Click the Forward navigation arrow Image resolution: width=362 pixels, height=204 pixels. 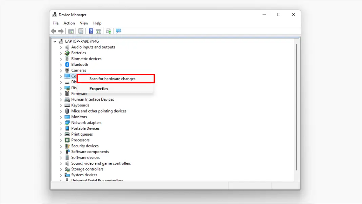(x=61, y=31)
